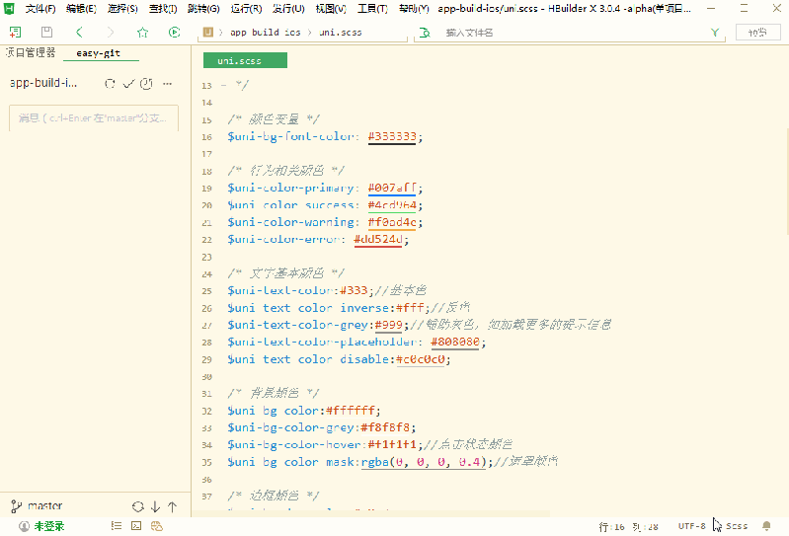Click the file search magnifier icon

[x=426, y=33]
